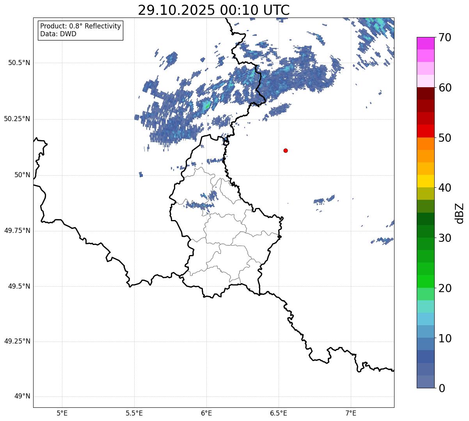
Task: Click the "Data: DWD" label
Action: click(58, 34)
